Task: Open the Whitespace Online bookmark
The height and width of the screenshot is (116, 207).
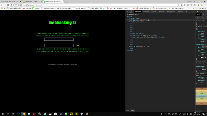Action: (x=120, y=8)
